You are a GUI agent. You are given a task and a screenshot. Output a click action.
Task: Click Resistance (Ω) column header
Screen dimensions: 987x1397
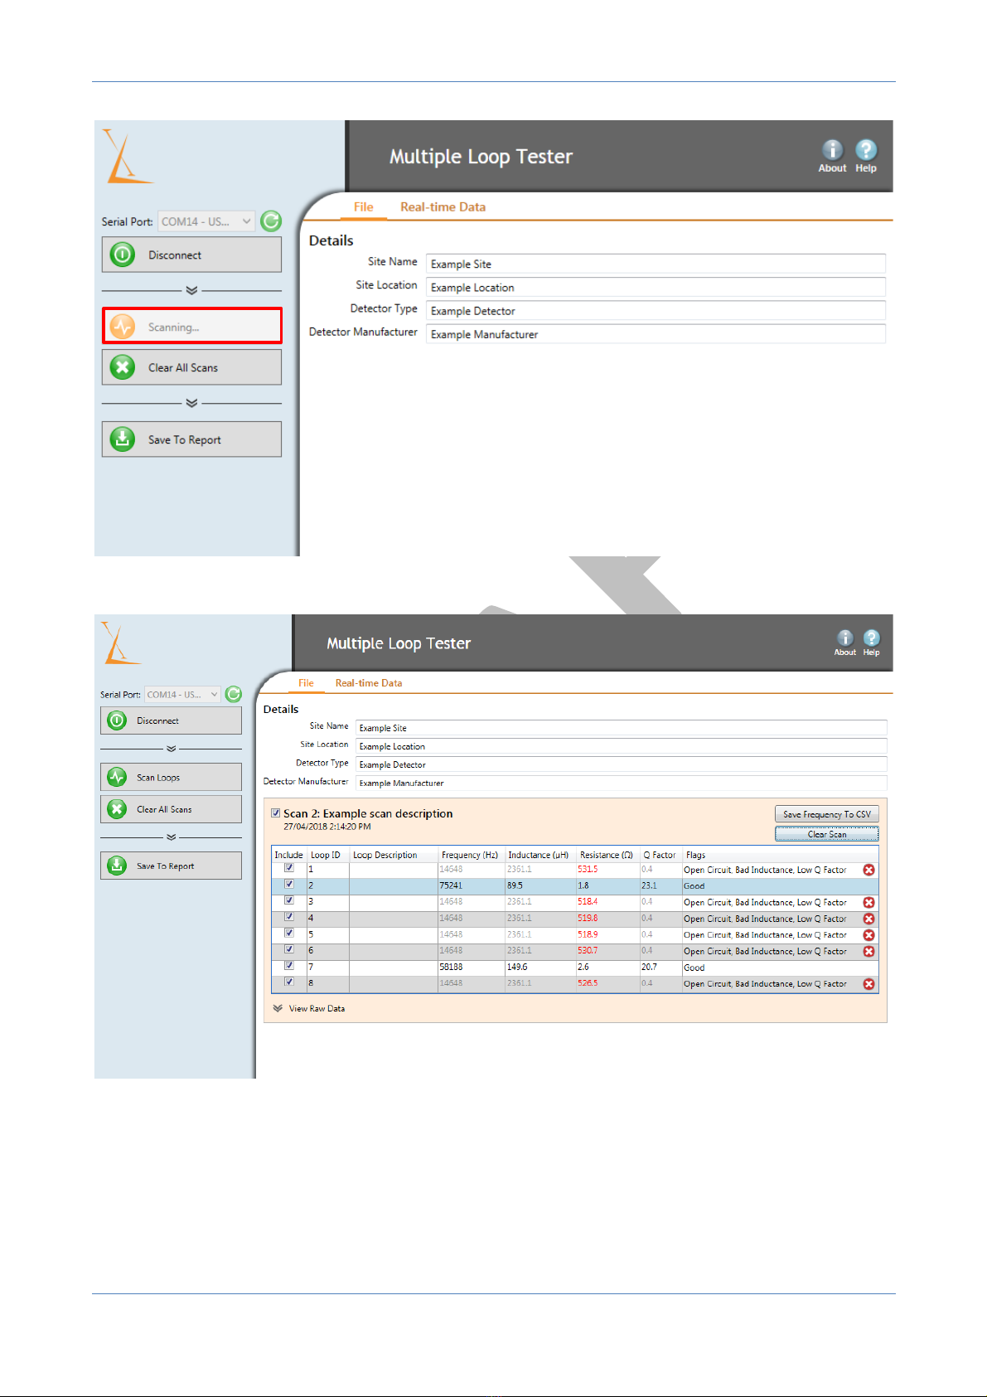click(x=607, y=855)
